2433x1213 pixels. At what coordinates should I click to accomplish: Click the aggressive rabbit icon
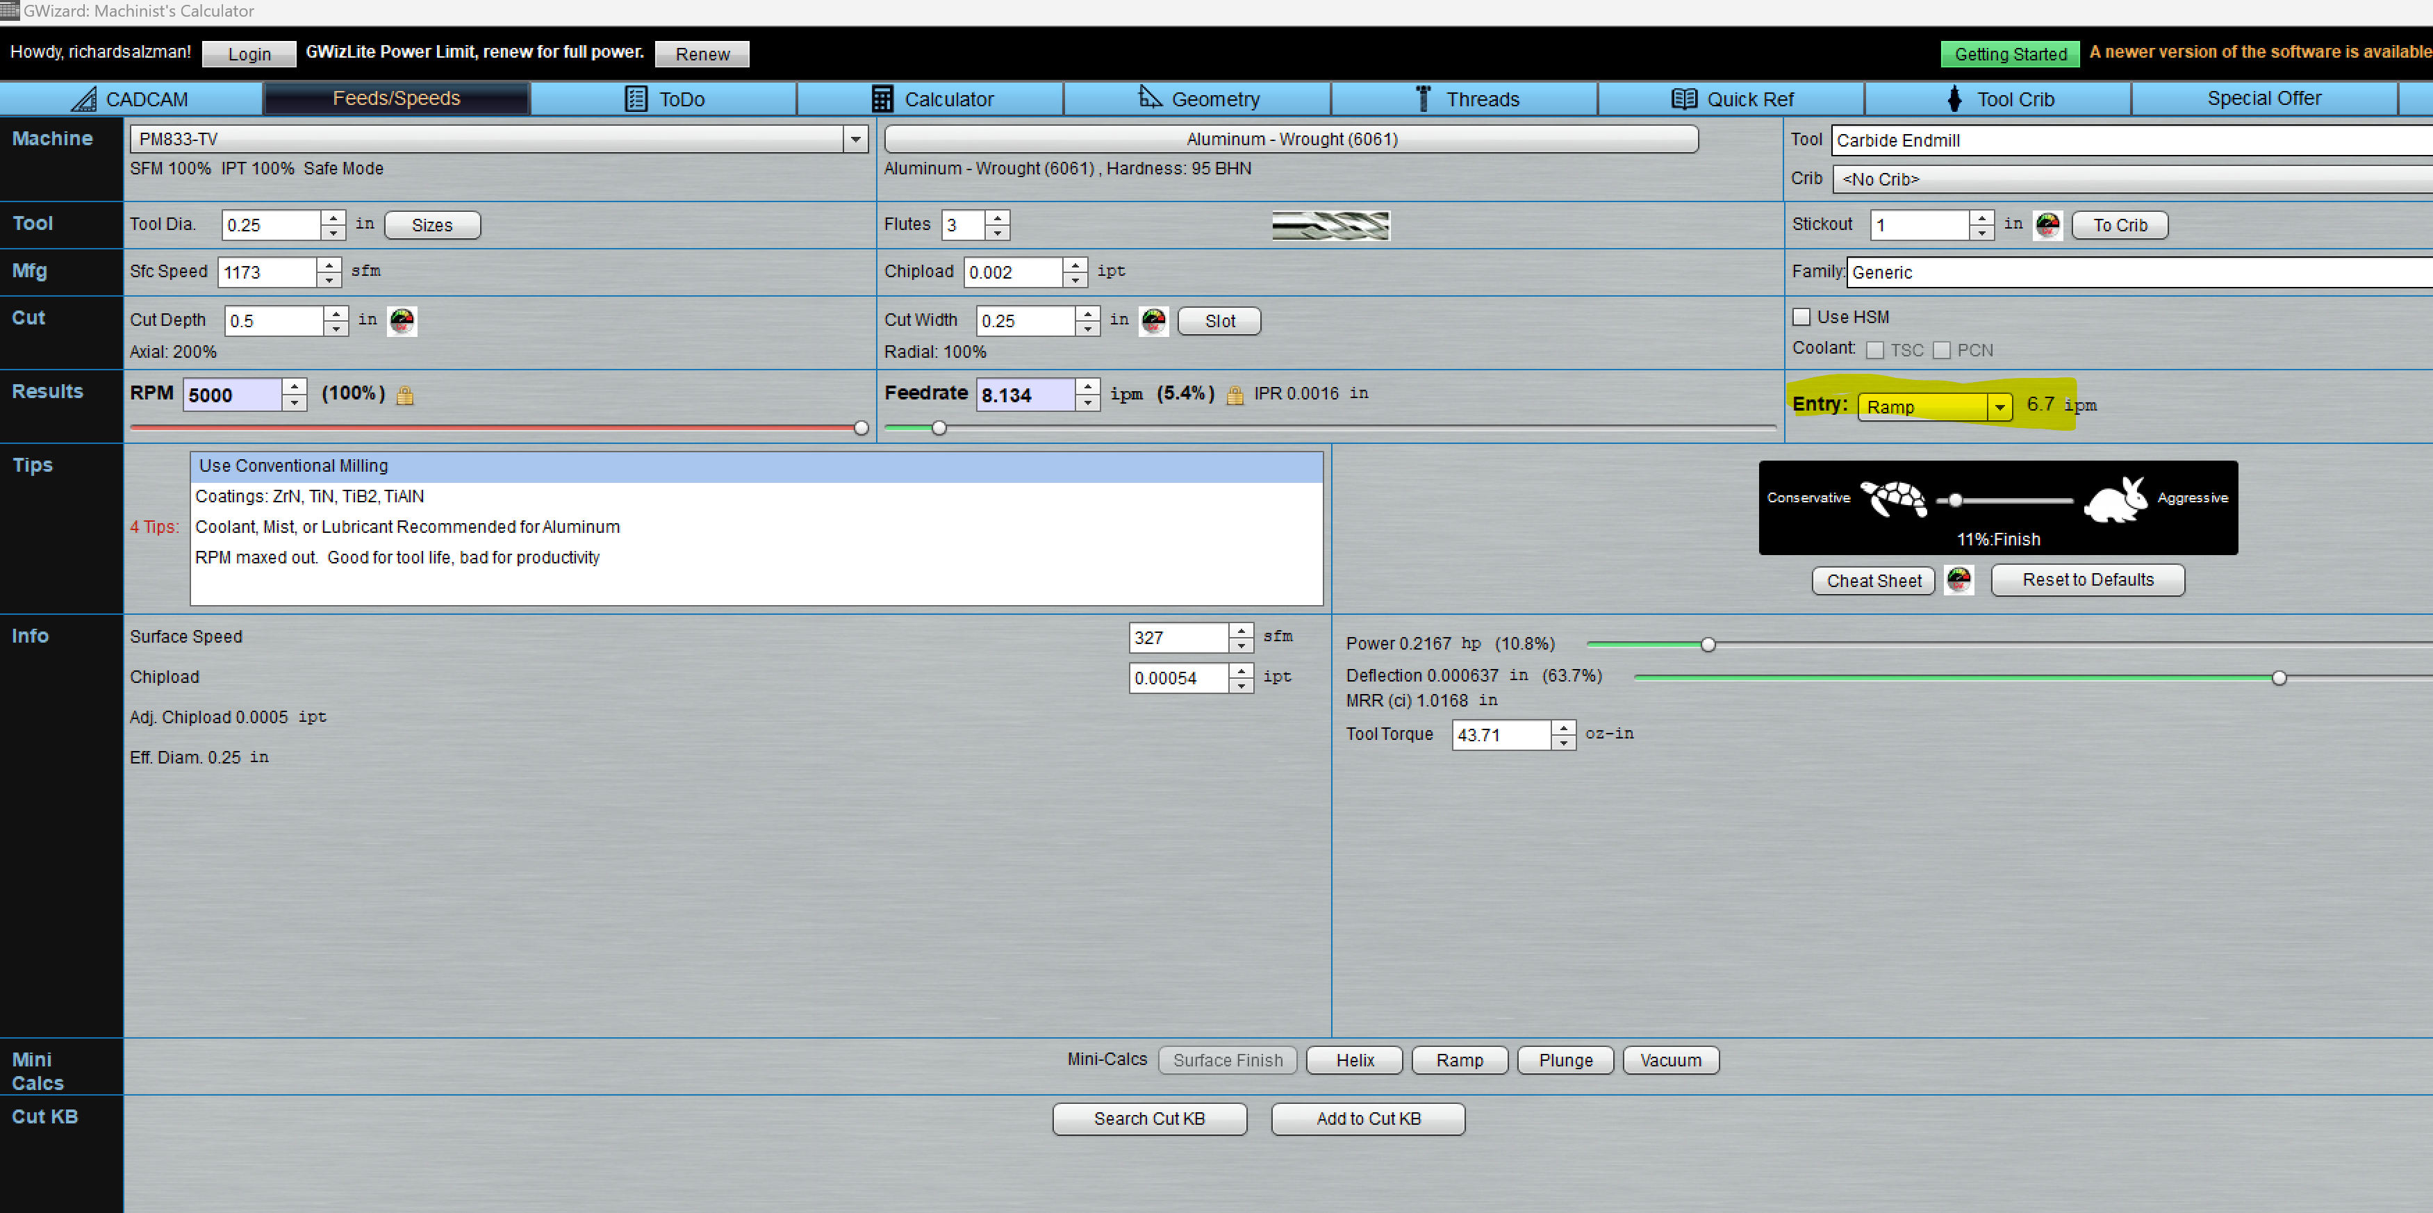point(2116,499)
